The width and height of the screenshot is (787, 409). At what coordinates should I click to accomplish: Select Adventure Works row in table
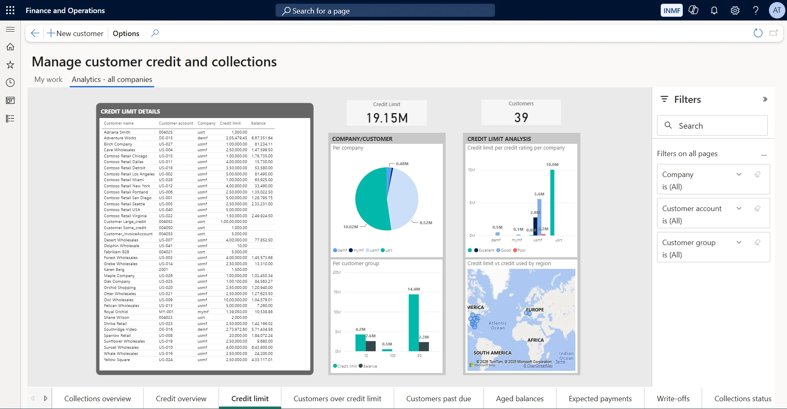tap(188, 138)
